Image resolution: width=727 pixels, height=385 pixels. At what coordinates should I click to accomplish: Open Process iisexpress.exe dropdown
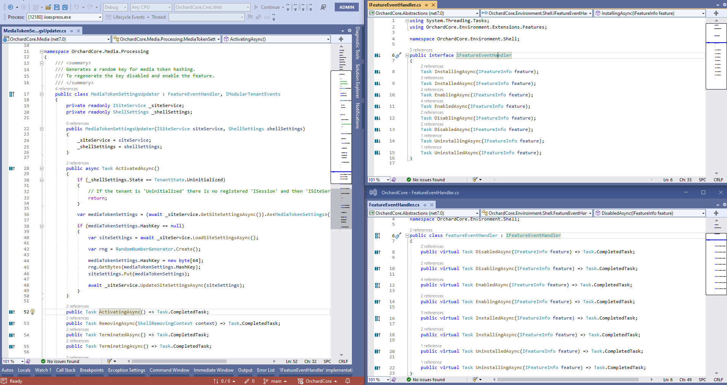pos(65,17)
